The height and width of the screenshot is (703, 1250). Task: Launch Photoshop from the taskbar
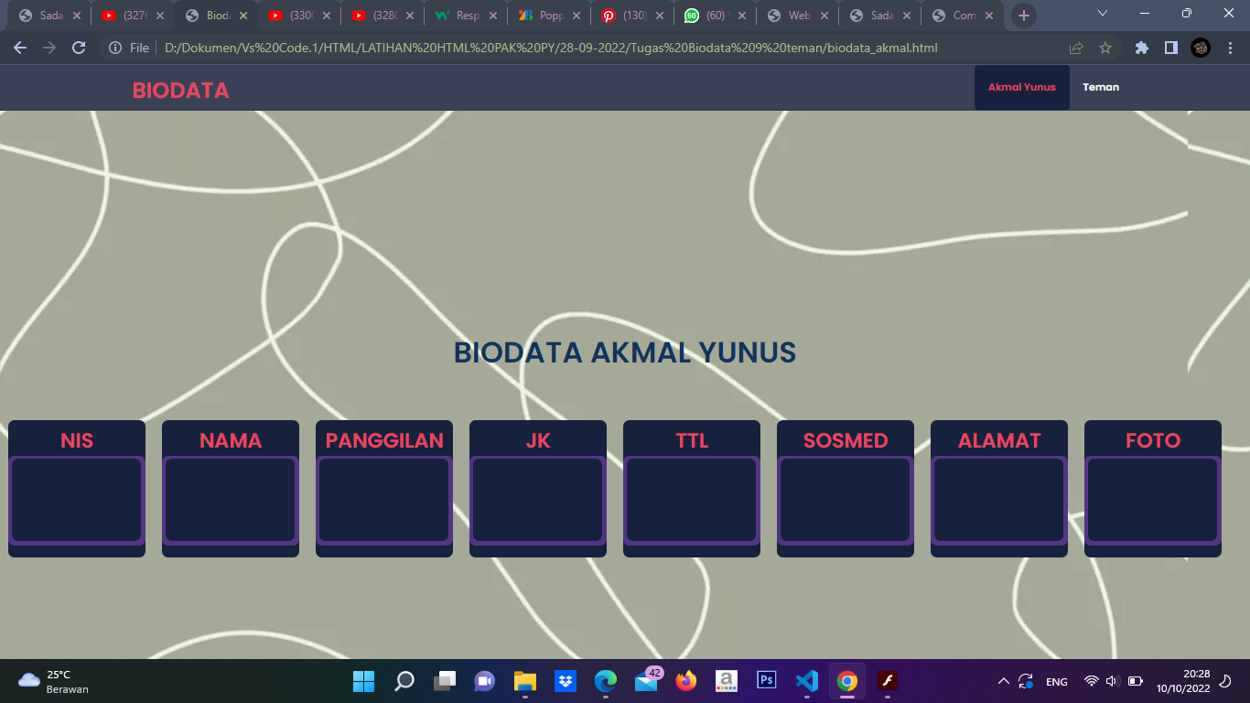767,680
